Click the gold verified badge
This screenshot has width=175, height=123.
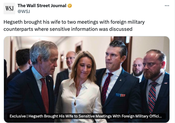point(70,6)
